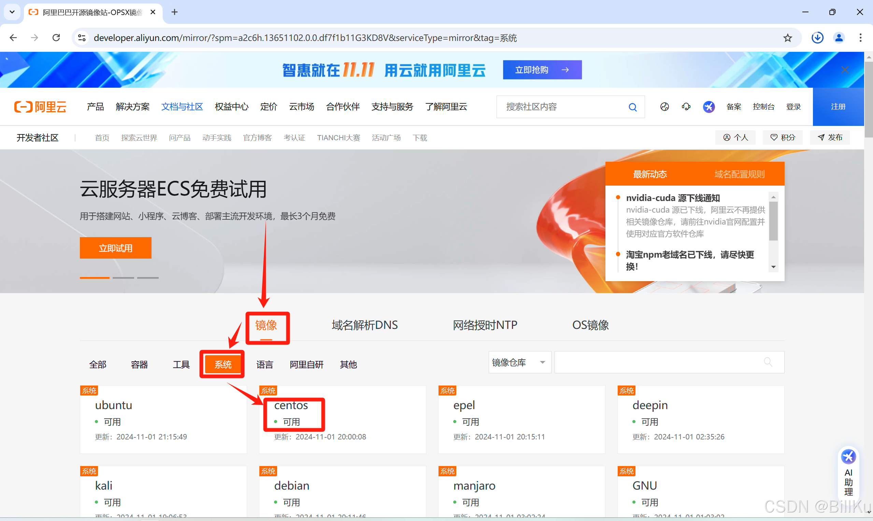Close the Alibaba mirror tab
Screen dimensions: 873x521
[x=153, y=12]
